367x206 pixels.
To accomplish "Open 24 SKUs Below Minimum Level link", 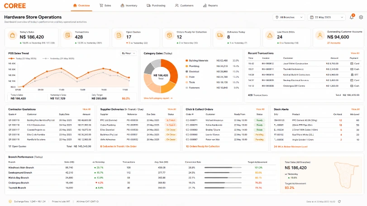I will pos(291,147).
